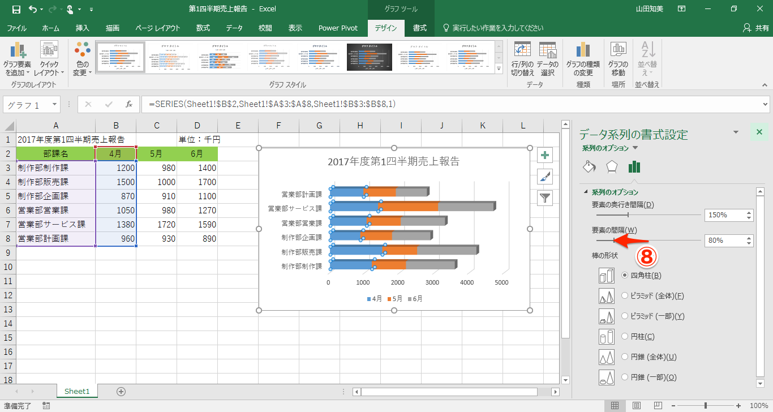Click the Share (共有) button
The image size is (773, 412).
[x=757, y=28]
